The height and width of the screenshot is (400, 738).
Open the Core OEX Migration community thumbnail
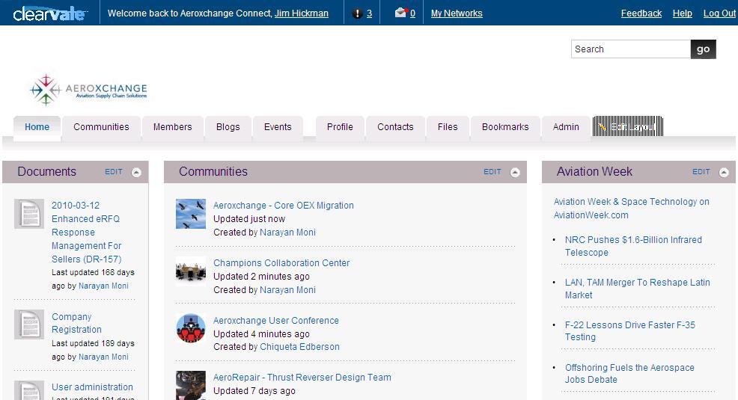(191, 214)
